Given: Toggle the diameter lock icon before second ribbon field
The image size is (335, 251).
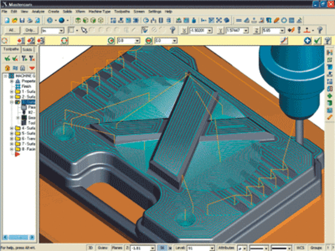Looking at the screenshot, I should pyautogui.click(x=149, y=41).
